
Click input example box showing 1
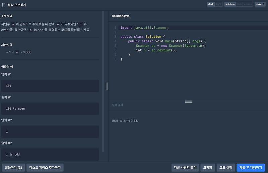point(50,132)
